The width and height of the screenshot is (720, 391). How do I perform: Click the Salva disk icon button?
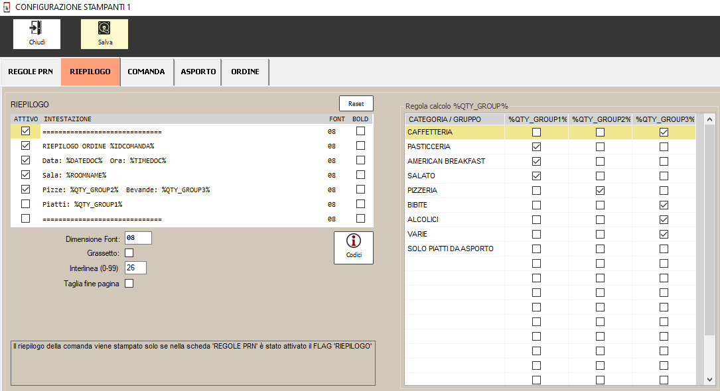click(104, 34)
